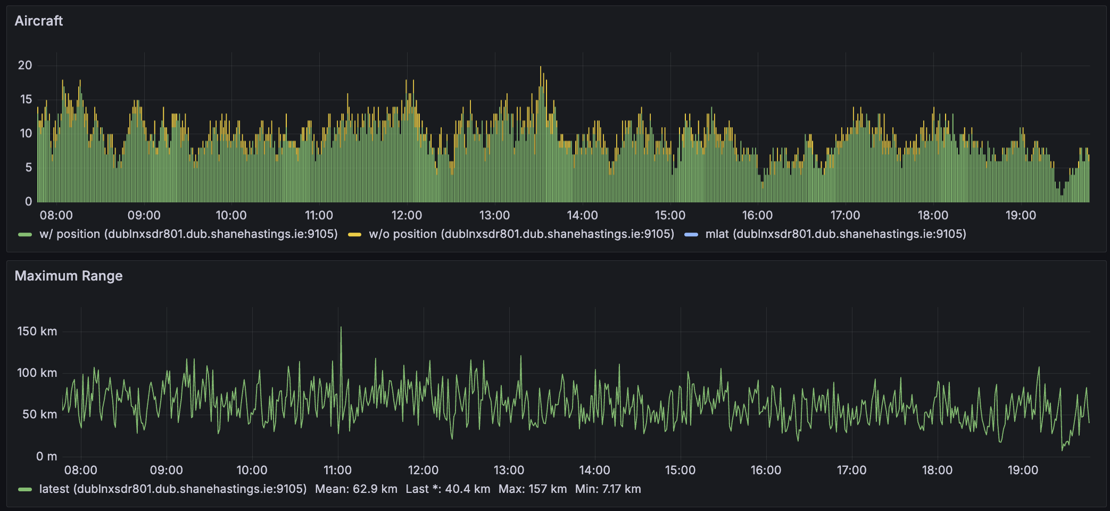The height and width of the screenshot is (511, 1110).
Task: Click the Aircraft panel title
Action: [x=39, y=21]
